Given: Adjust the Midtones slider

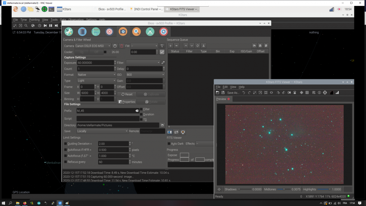Looking at the screenshot, I should point(284,190).
